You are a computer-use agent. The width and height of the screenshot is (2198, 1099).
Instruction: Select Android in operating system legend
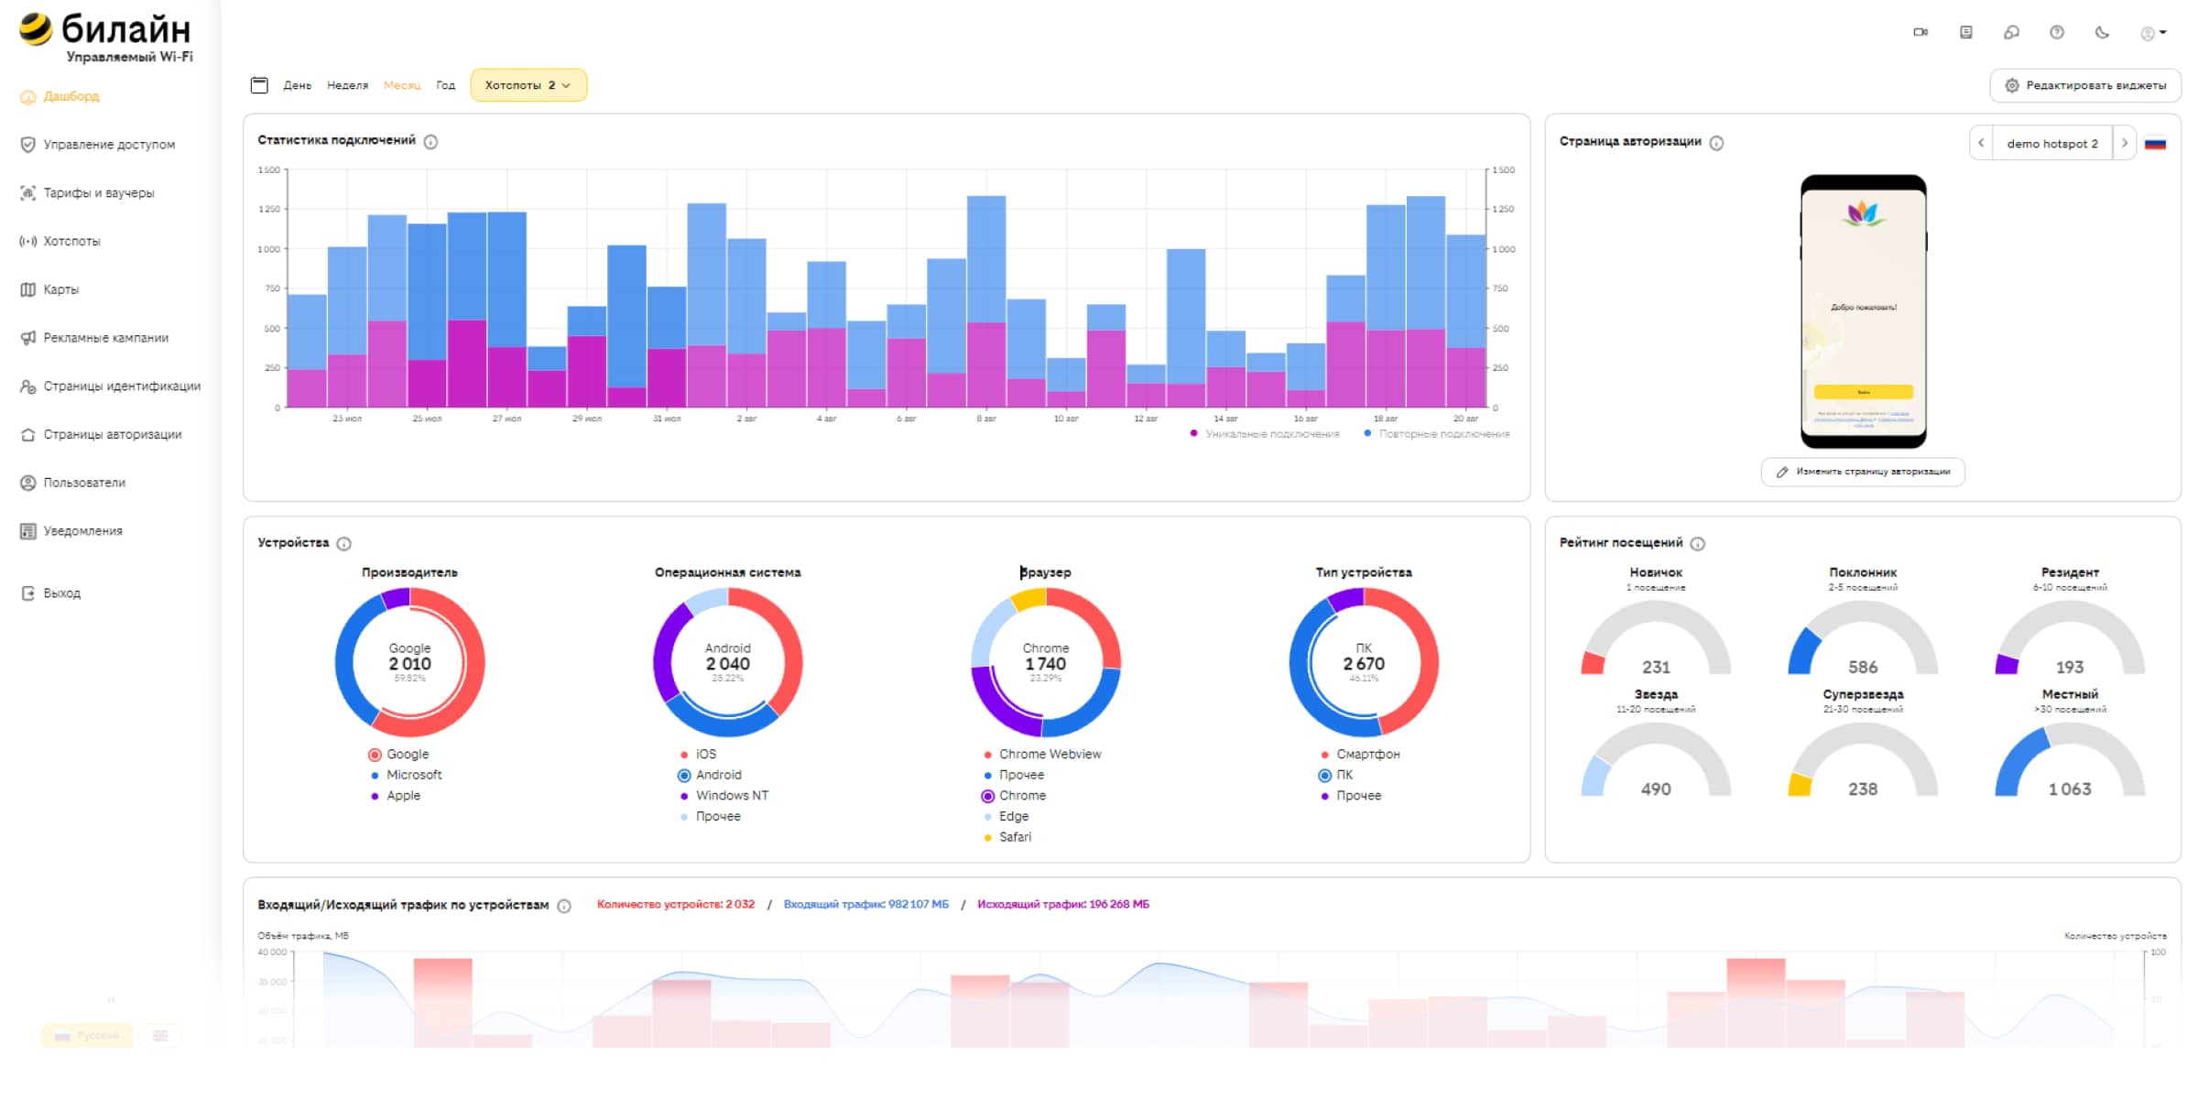click(710, 776)
